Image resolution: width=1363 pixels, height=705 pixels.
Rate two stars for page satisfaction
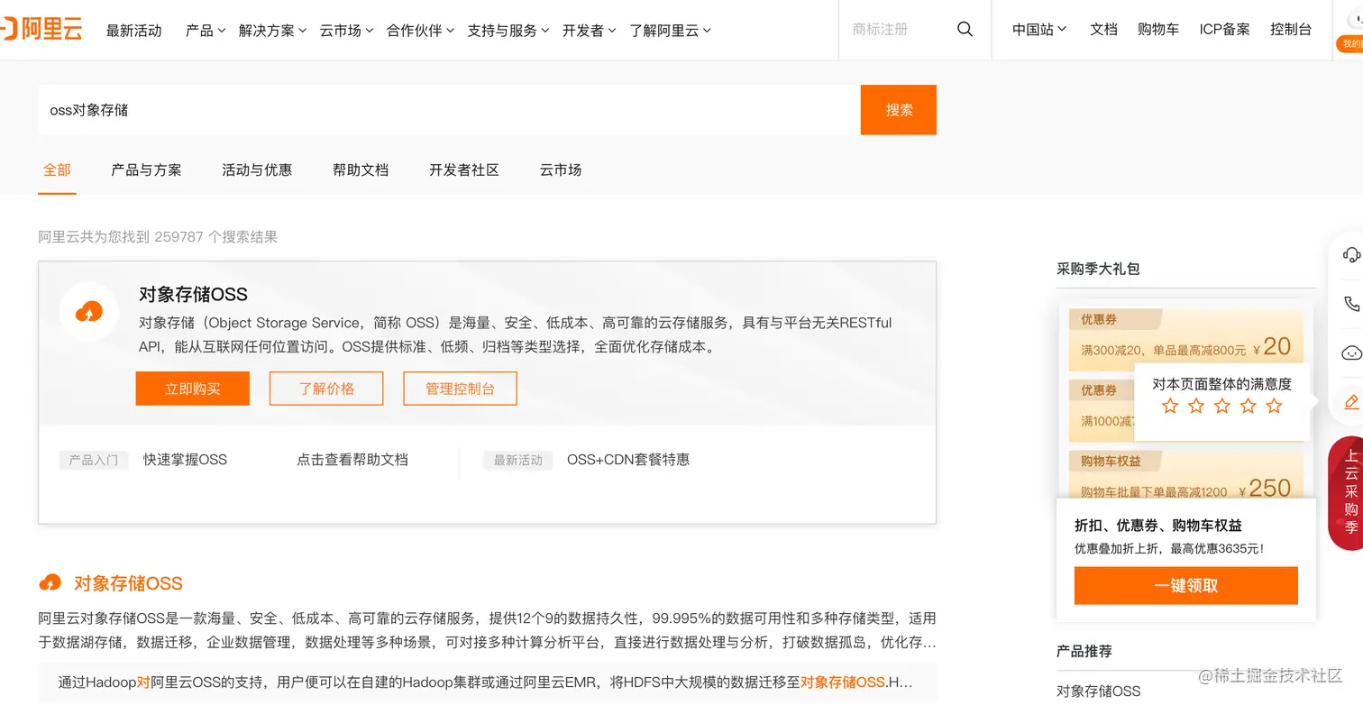coord(1196,406)
